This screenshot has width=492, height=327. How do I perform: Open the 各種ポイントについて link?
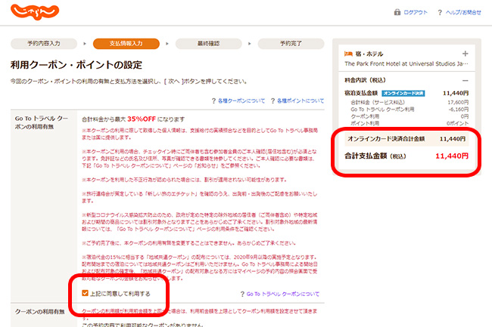pyautogui.click(x=301, y=100)
